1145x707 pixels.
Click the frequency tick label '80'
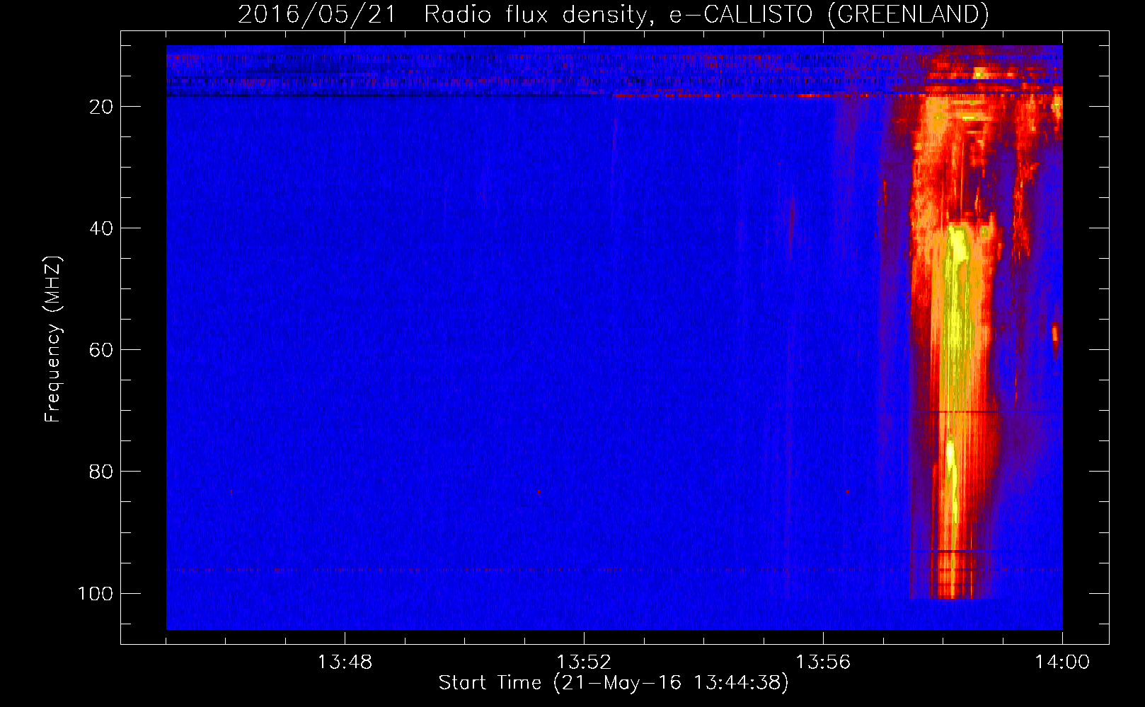102,472
